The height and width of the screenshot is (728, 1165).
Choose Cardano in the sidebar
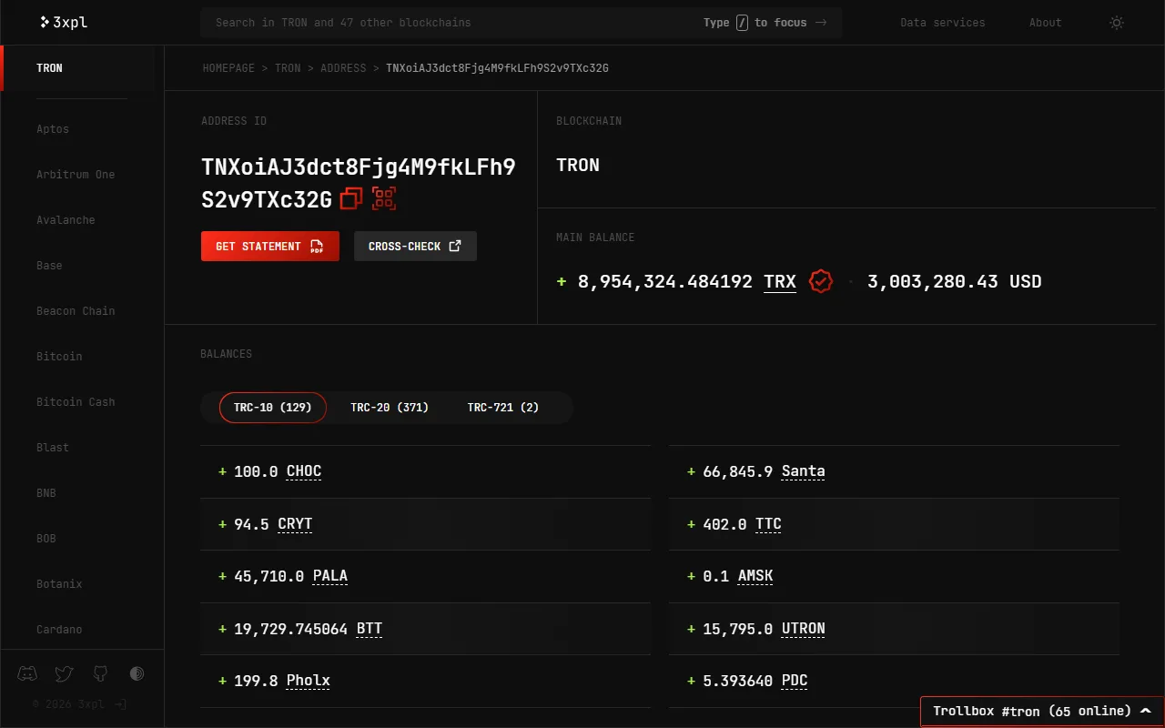(x=59, y=630)
